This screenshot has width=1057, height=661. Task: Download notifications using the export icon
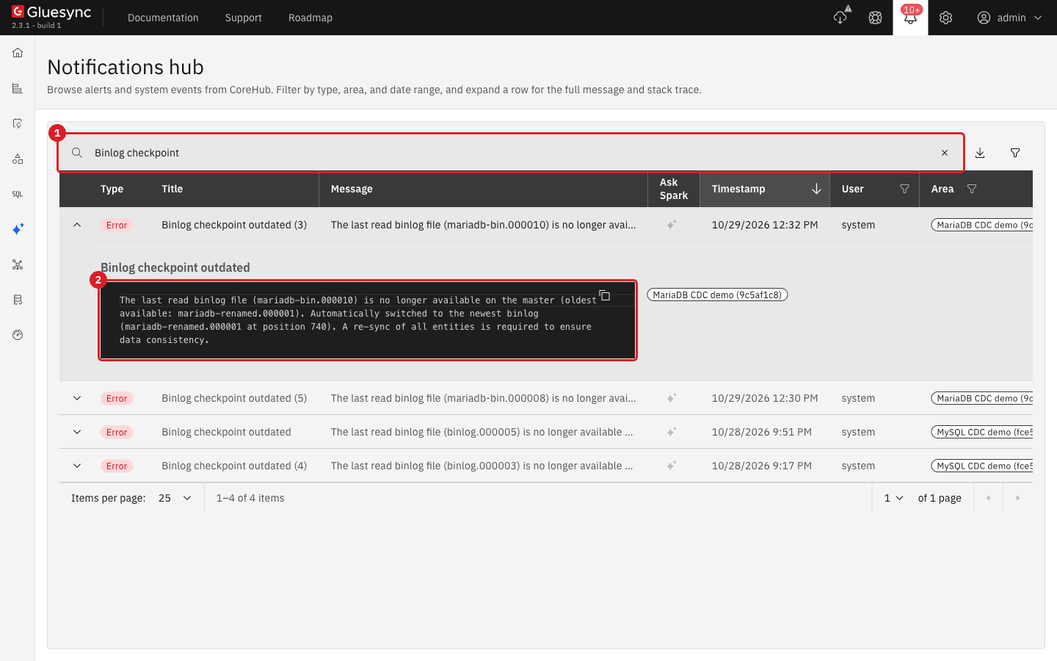click(x=980, y=153)
